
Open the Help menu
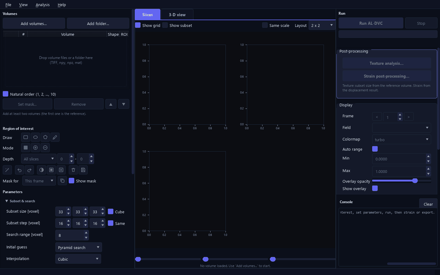tap(62, 5)
